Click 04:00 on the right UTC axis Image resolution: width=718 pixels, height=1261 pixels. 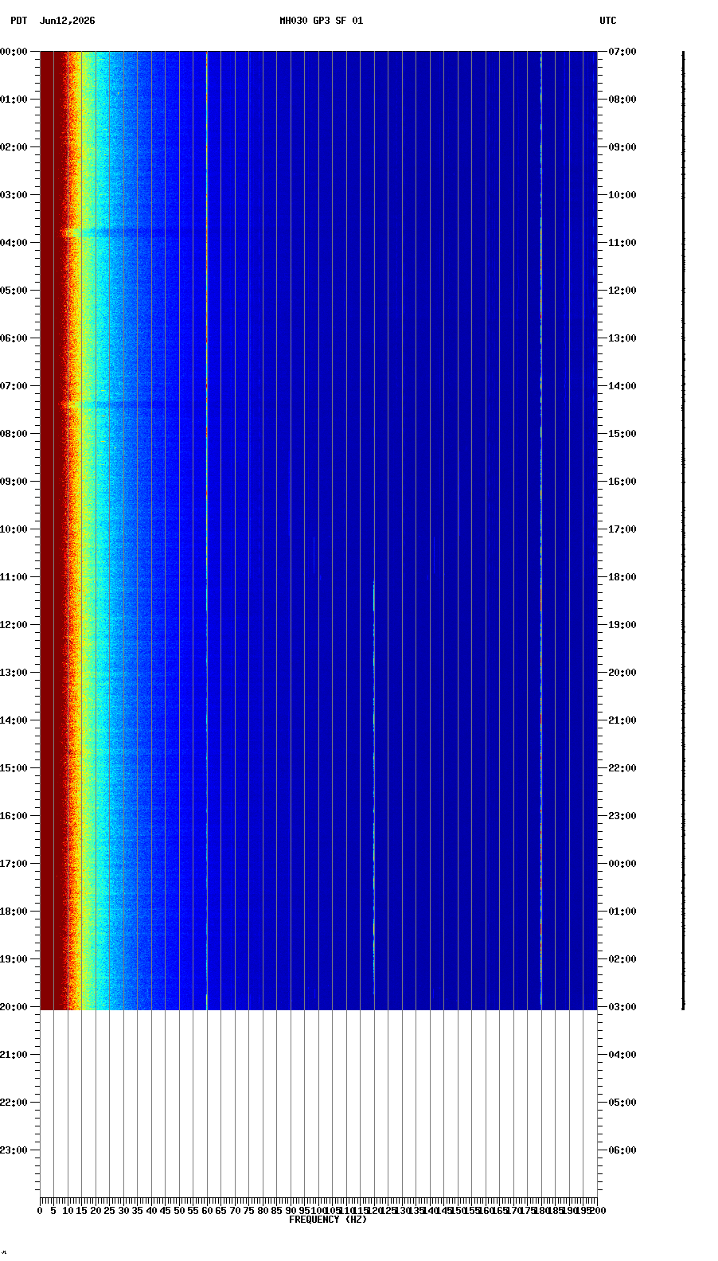click(622, 1055)
